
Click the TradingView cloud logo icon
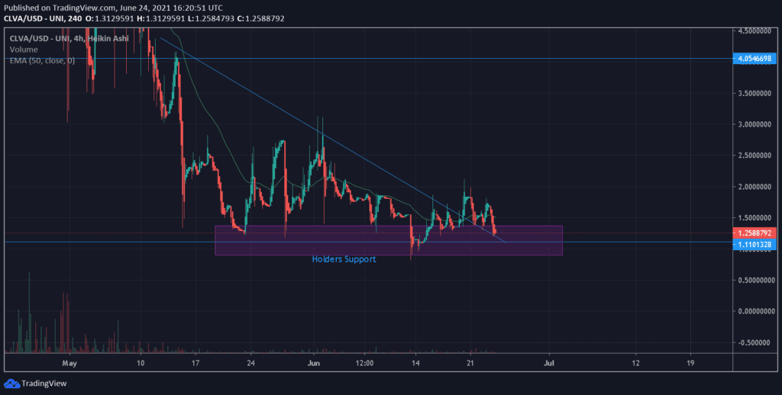pos(11,384)
